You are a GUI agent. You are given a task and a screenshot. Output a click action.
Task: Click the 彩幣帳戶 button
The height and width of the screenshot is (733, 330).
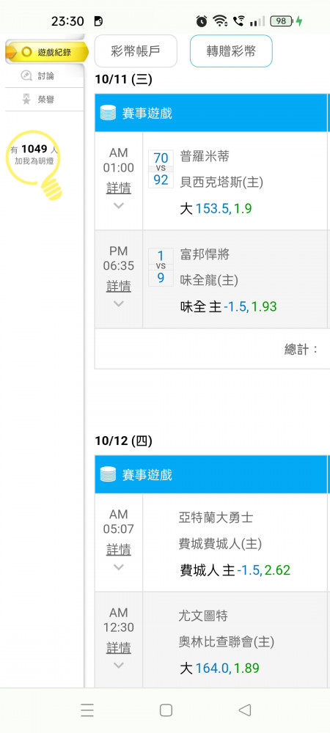click(x=136, y=51)
